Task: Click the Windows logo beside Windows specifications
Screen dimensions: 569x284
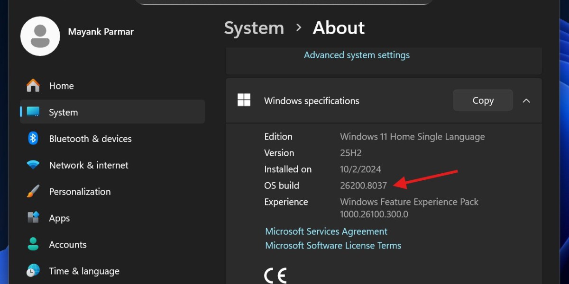Action: [x=244, y=100]
